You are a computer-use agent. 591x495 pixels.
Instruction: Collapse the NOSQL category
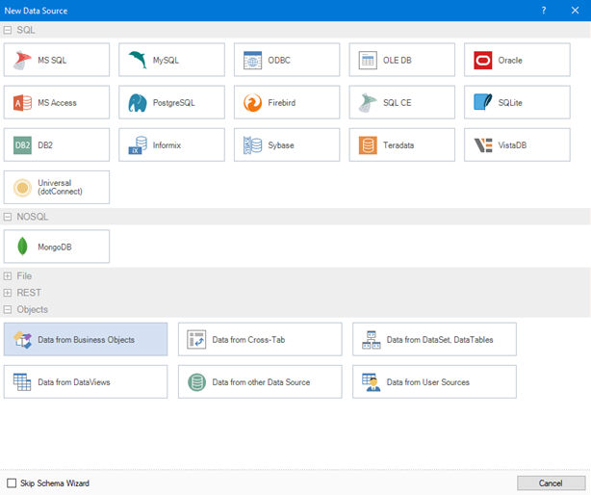(x=8, y=217)
